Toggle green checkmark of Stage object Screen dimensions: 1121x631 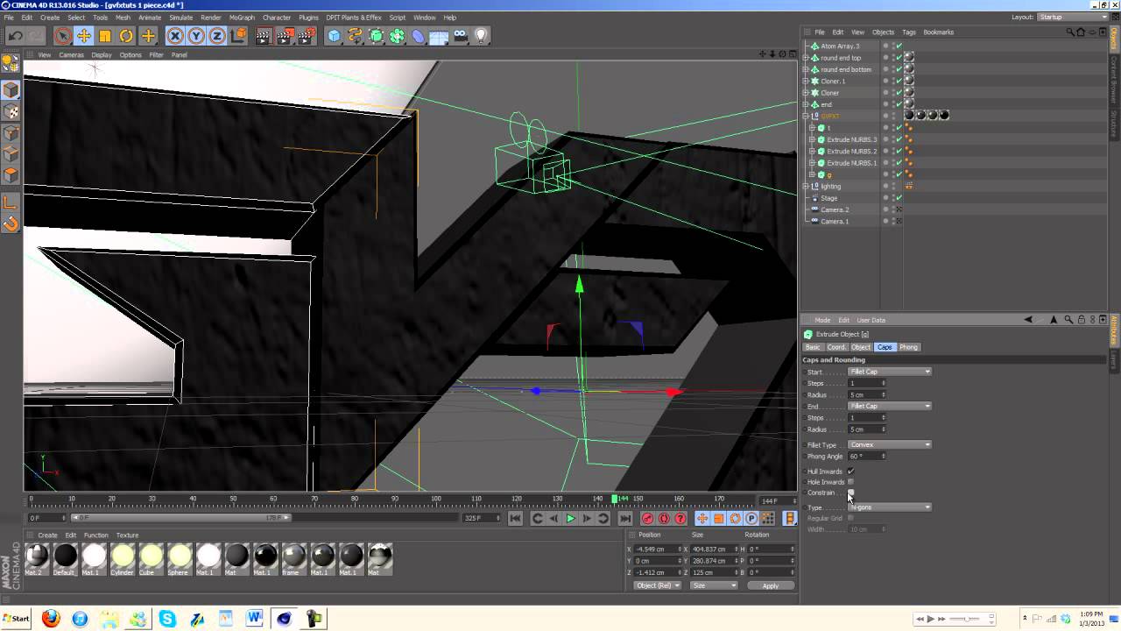coord(899,198)
